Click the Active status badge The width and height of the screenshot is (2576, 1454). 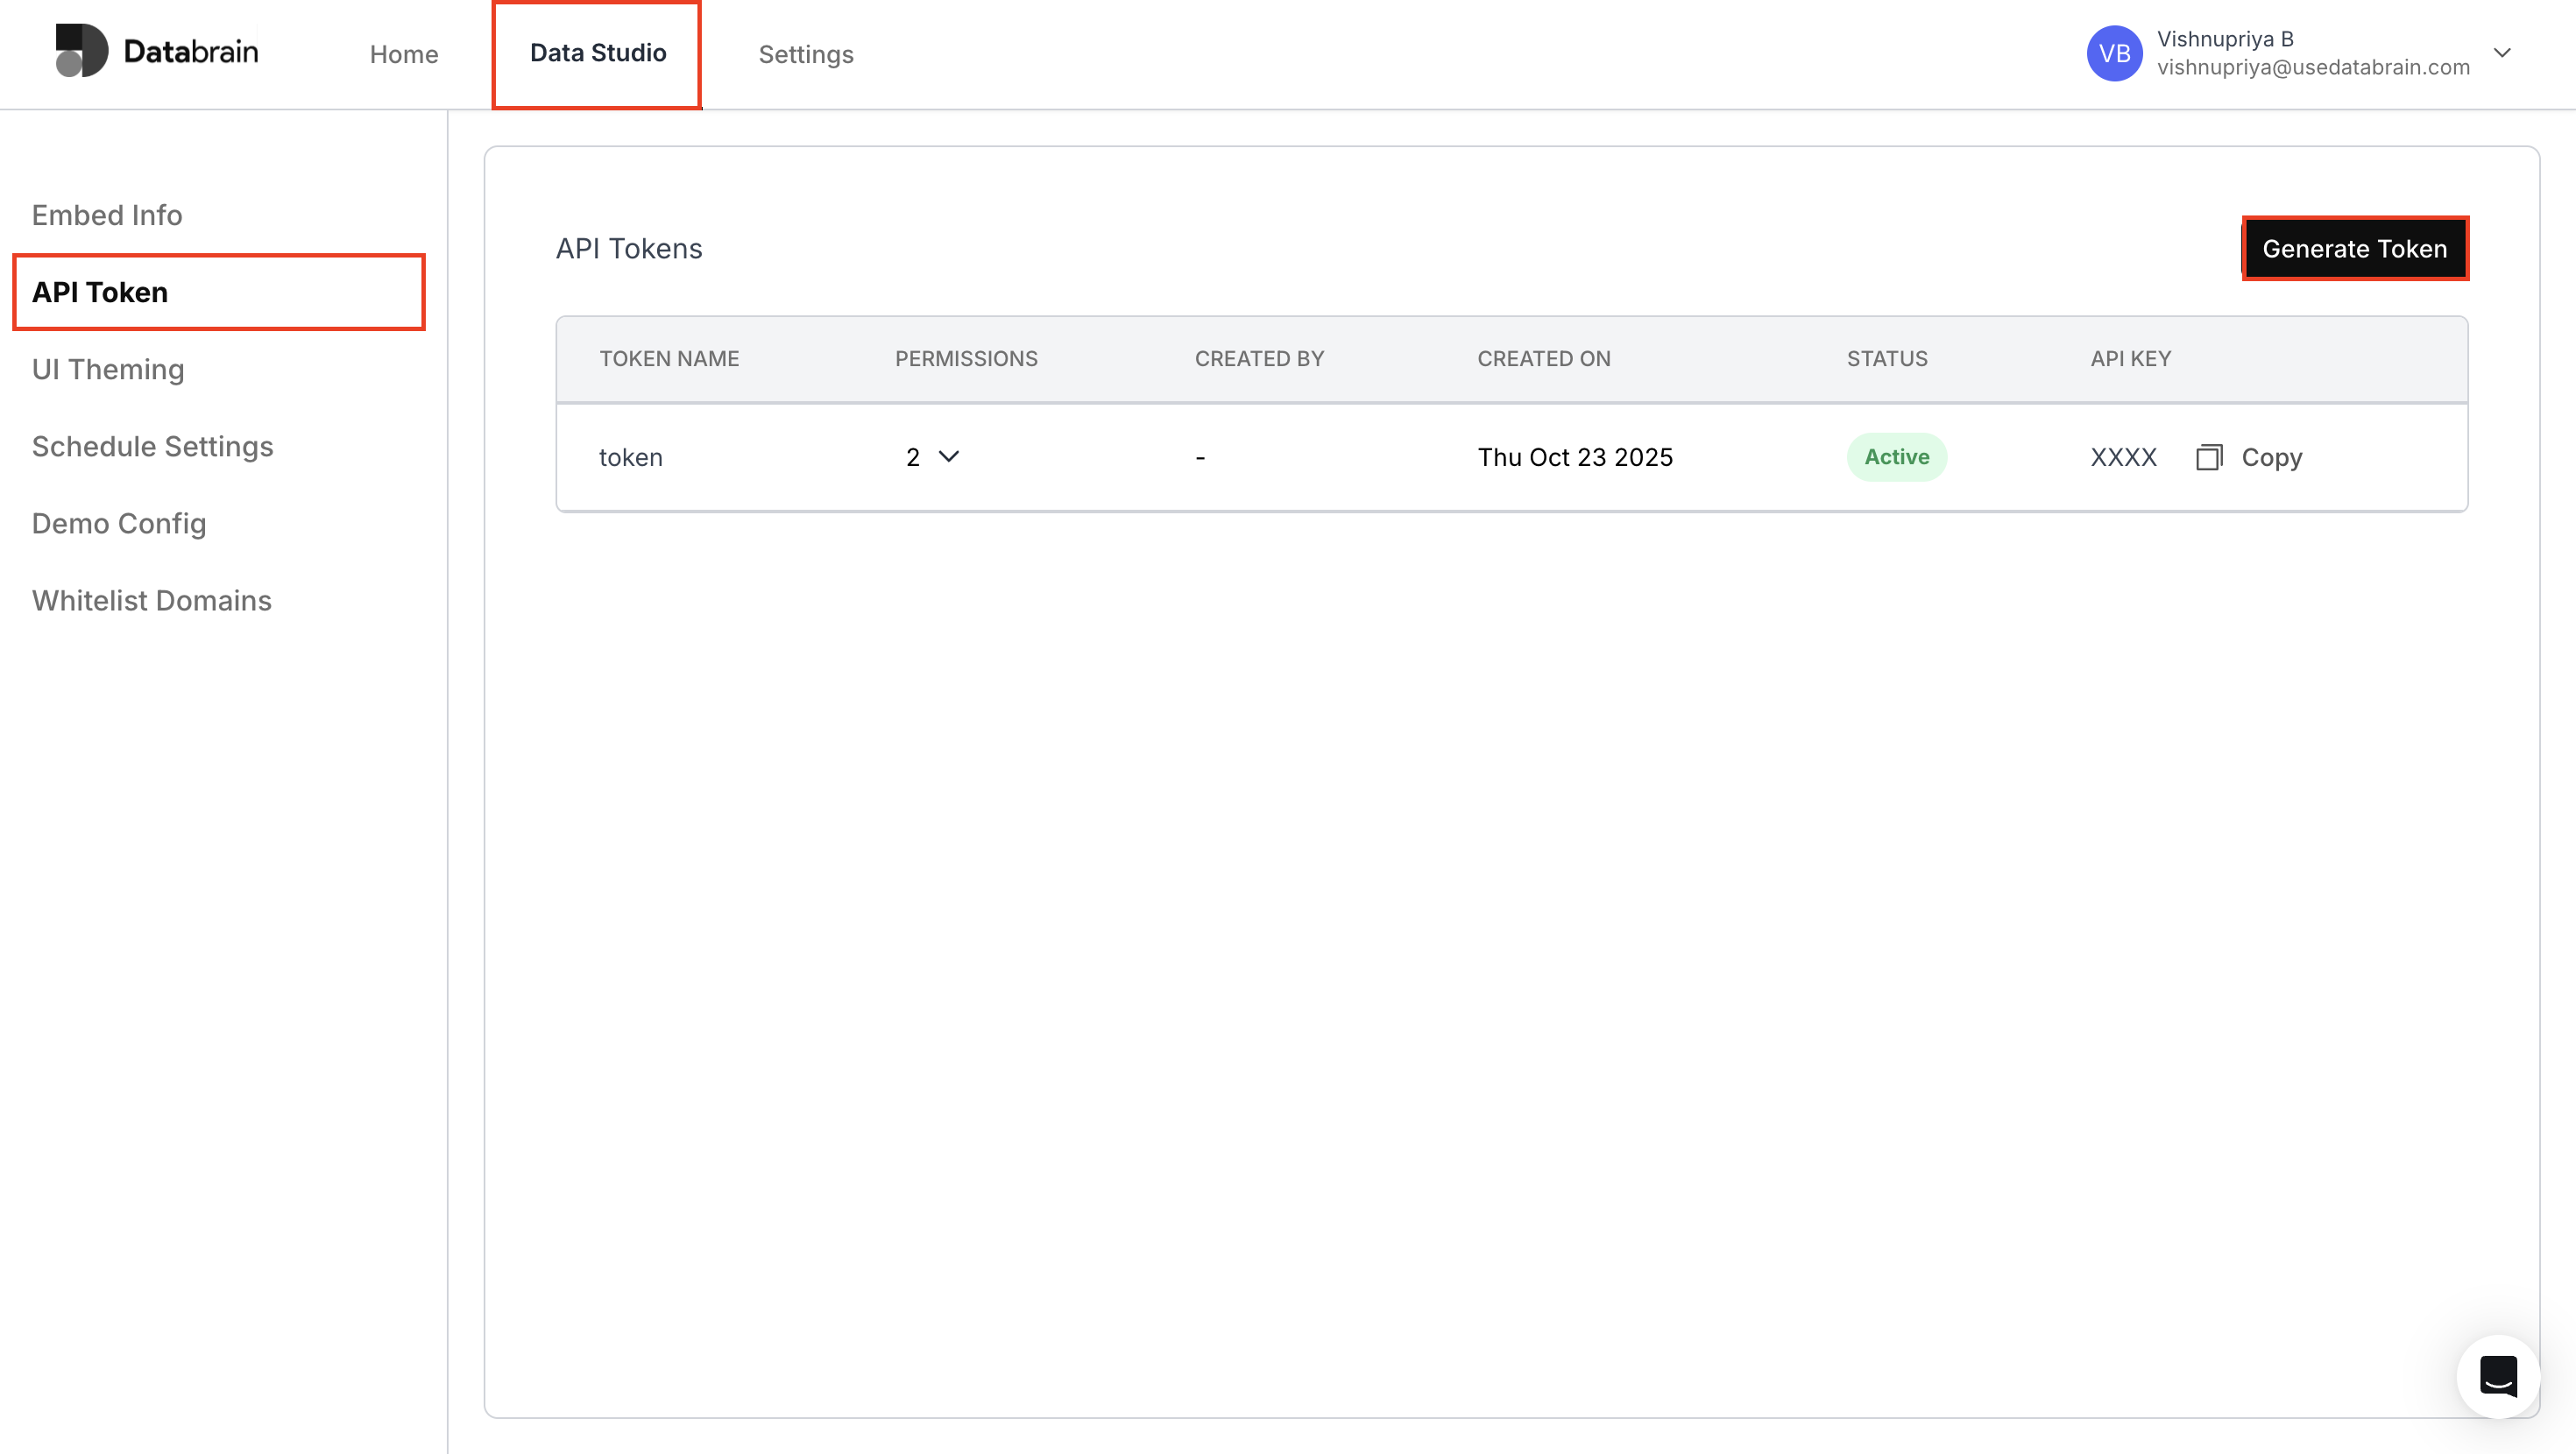[x=1896, y=457]
